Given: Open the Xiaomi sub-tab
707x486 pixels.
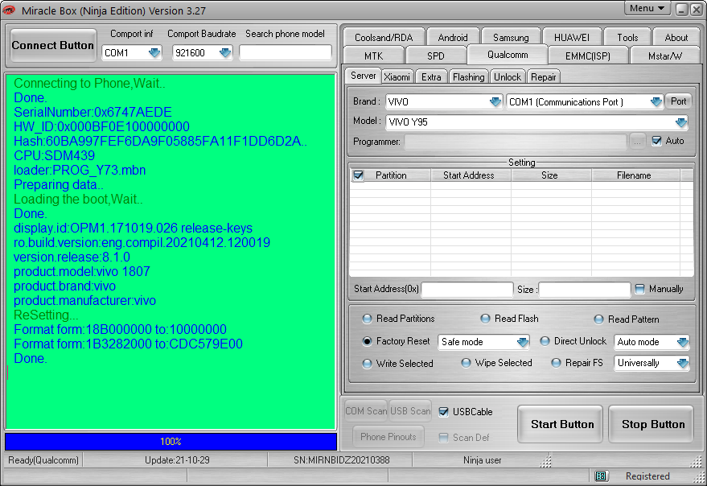Looking at the screenshot, I should 397,77.
